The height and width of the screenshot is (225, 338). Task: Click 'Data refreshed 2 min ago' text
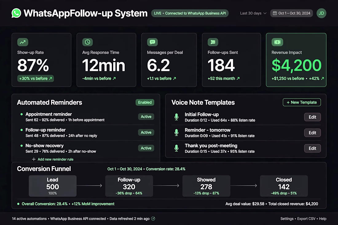click(x=130, y=219)
